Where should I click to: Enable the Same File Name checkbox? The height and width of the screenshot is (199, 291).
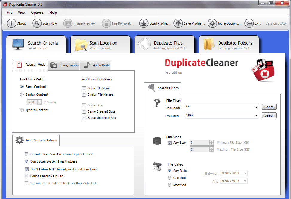tap(84, 88)
